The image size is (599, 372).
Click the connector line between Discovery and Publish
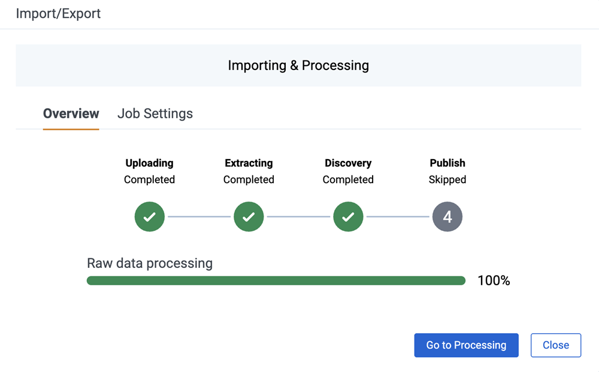pos(398,217)
